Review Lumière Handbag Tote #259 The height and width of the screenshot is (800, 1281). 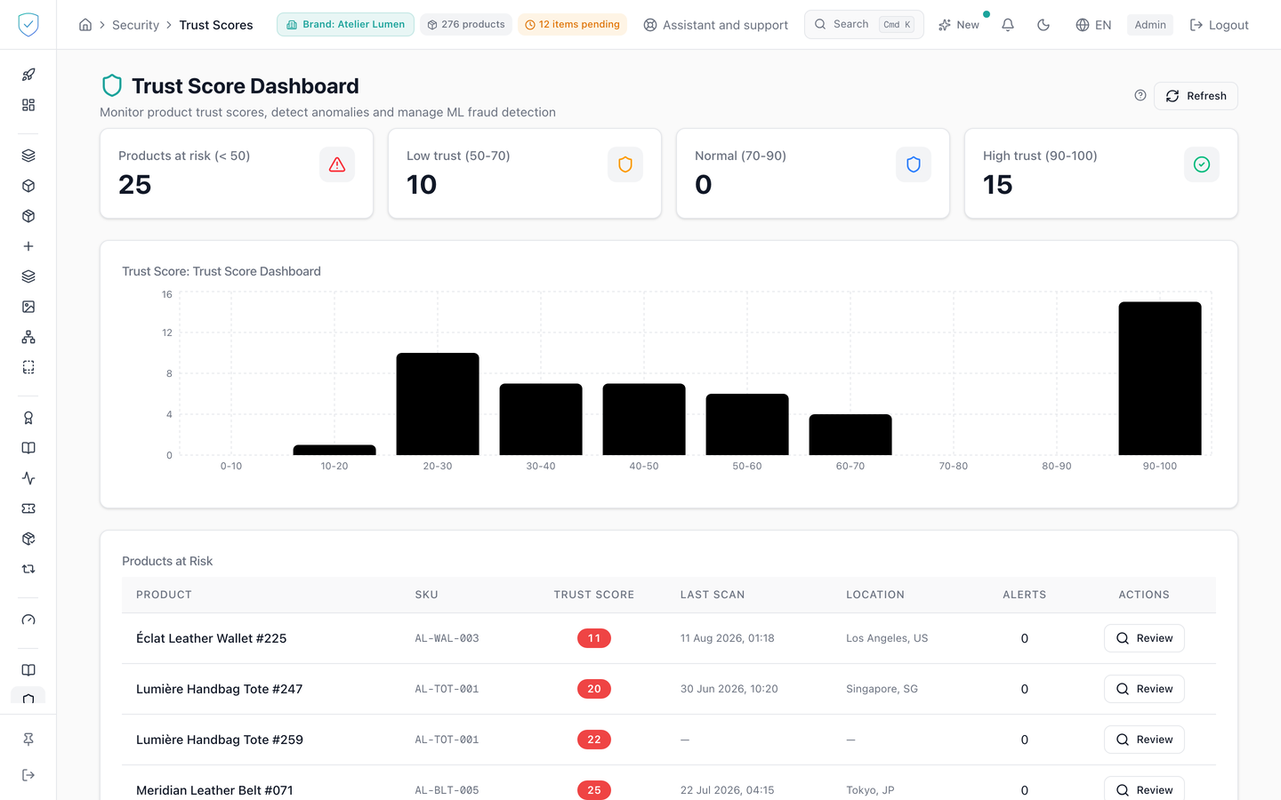pyautogui.click(x=1144, y=740)
